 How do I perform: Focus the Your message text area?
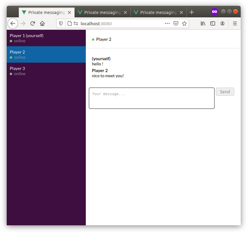[x=152, y=98]
